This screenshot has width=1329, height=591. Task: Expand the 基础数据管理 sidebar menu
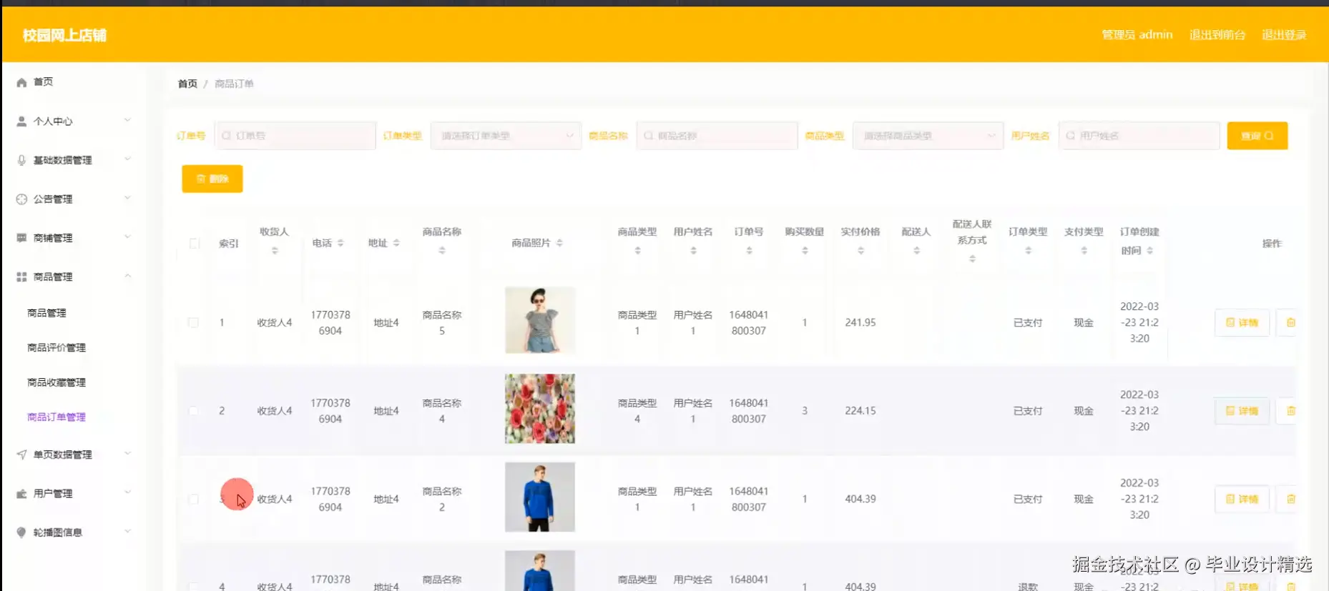[x=73, y=160]
